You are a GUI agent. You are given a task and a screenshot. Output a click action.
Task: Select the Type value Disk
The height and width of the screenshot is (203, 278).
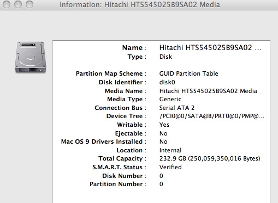point(165,57)
